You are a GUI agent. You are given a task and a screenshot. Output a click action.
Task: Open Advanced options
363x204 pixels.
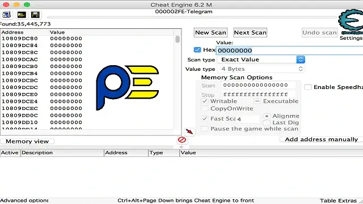24,201
